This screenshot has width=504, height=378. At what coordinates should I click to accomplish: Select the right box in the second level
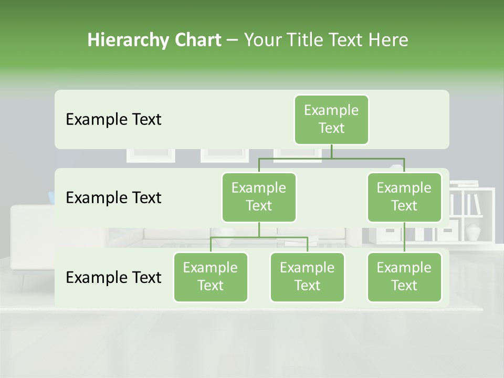click(404, 197)
